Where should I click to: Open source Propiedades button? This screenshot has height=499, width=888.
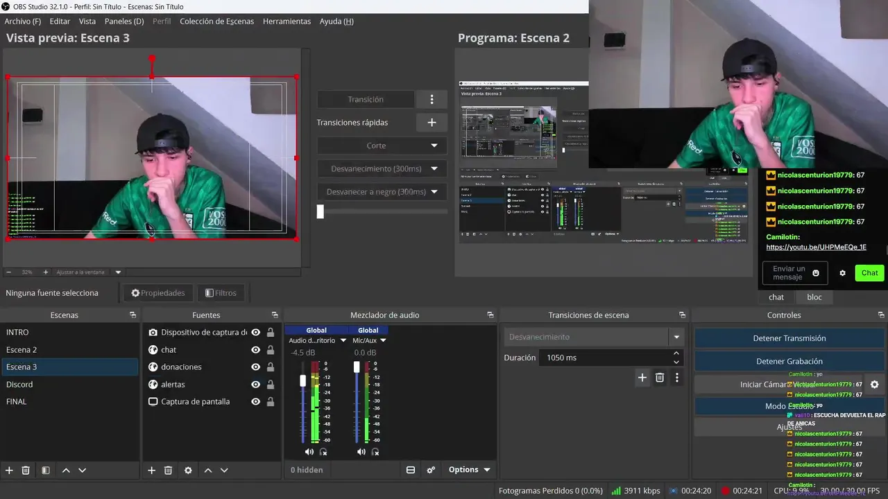158,293
